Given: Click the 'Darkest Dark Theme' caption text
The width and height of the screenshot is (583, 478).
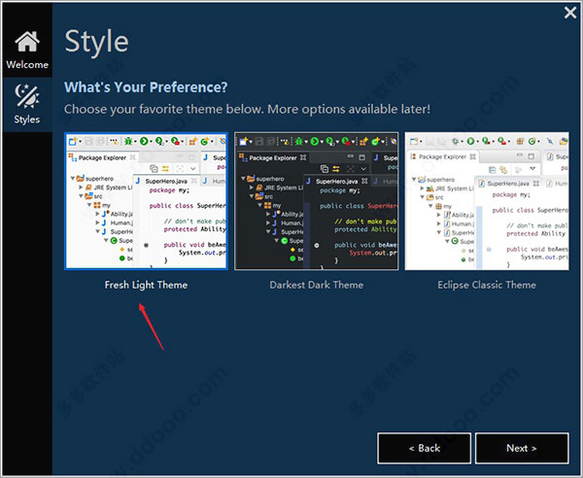Looking at the screenshot, I should pos(316,285).
